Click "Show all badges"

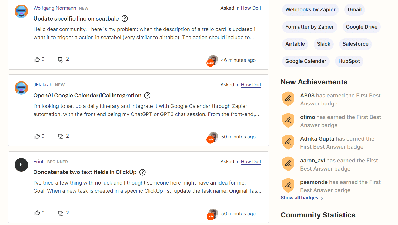tap(299, 197)
